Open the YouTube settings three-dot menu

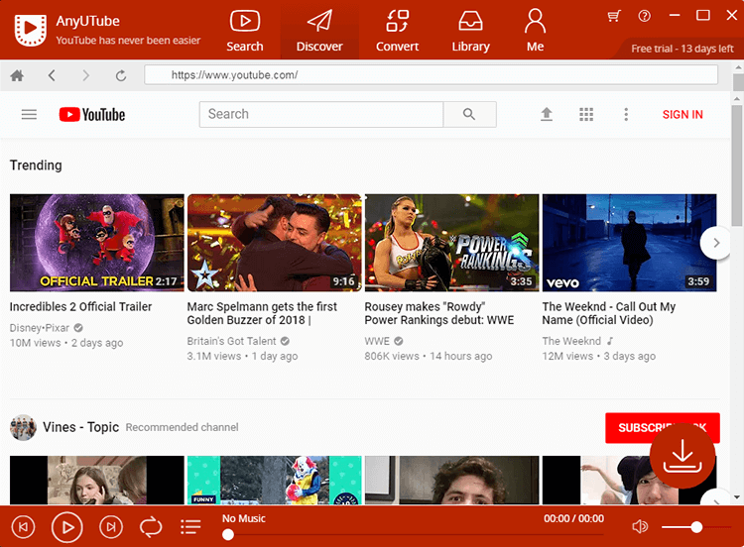pyautogui.click(x=626, y=114)
